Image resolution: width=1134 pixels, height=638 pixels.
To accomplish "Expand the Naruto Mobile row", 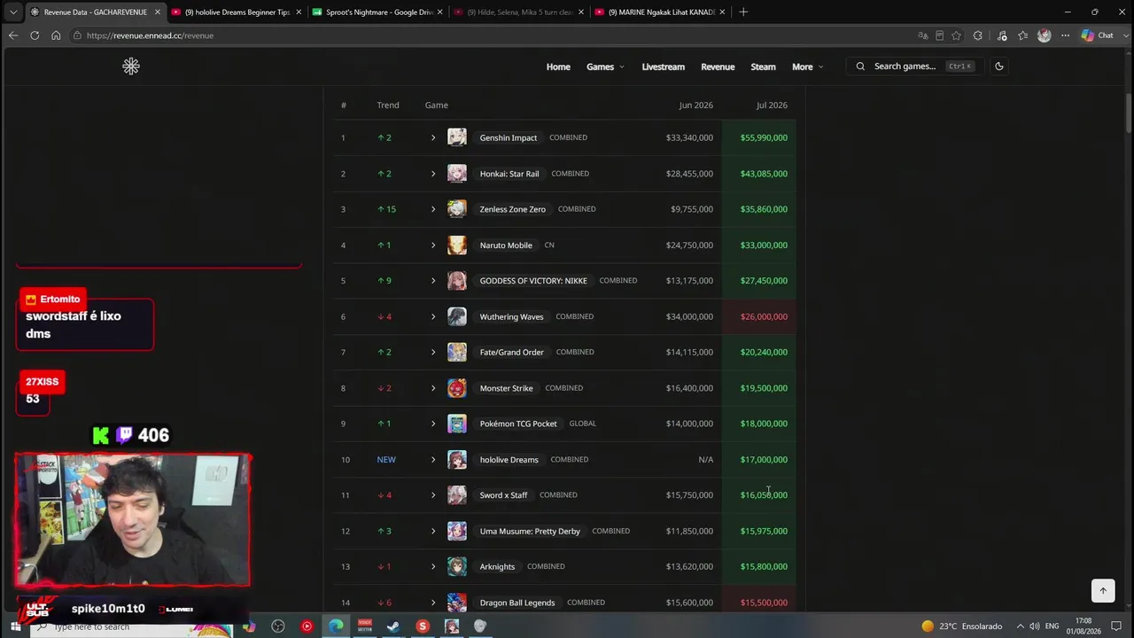I will pyautogui.click(x=433, y=245).
